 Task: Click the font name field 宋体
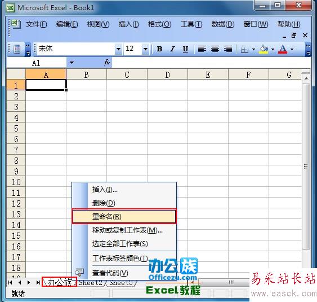(x=76, y=49)
